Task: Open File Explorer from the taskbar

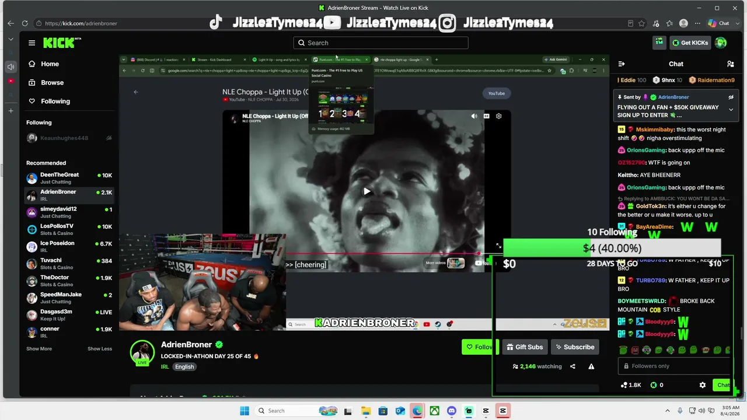Action: pyautogui.click(x=365, y=411)
